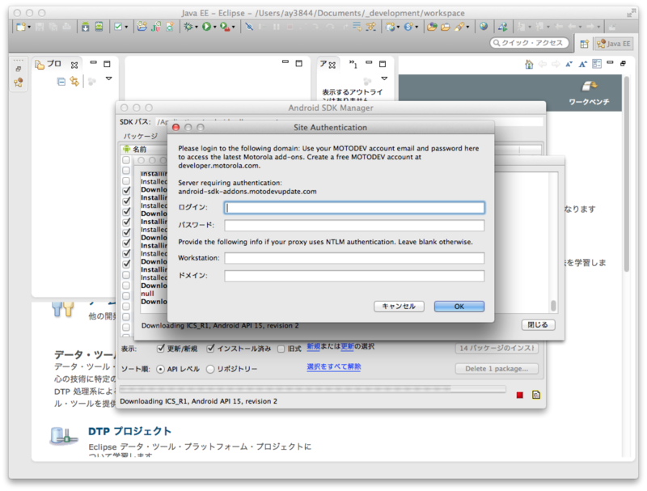
Task: Toggle Skip All Breakpoints icon
Action: [249, 27]
